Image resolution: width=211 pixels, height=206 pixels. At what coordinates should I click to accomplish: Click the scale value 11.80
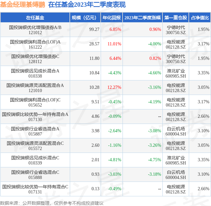94,58
